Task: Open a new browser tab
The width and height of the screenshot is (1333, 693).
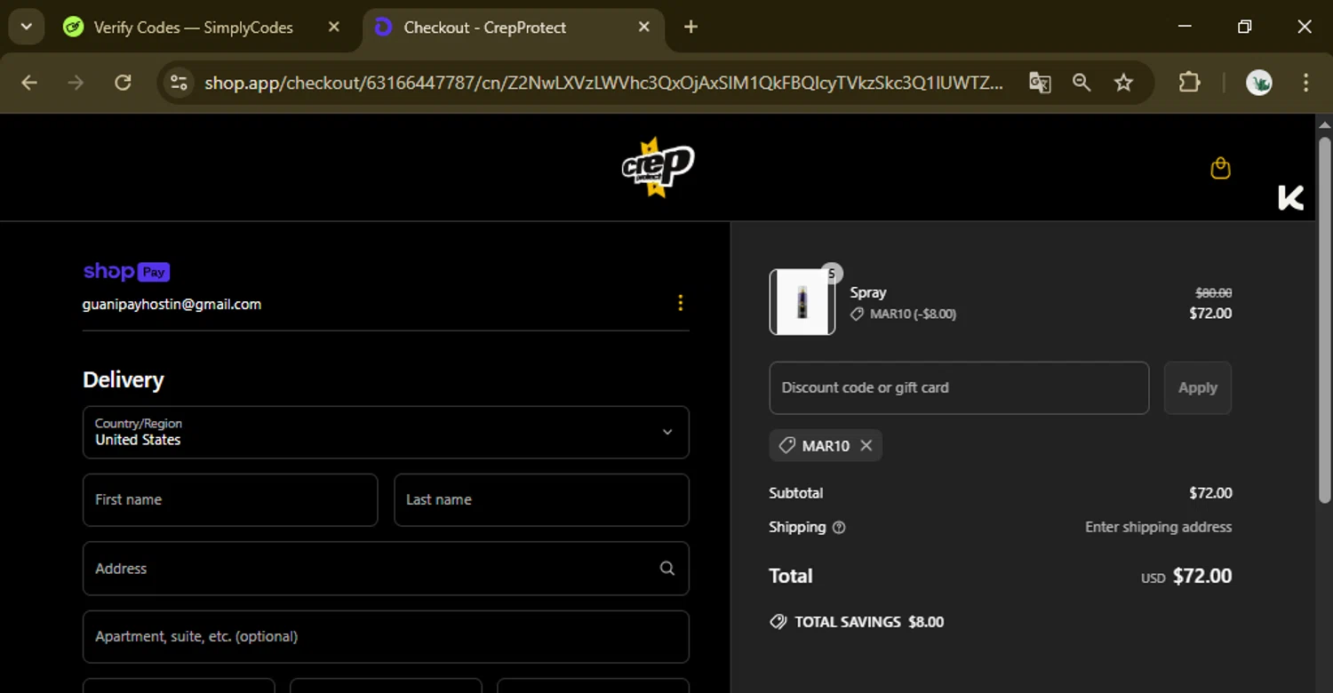Action: pos(690,28)
